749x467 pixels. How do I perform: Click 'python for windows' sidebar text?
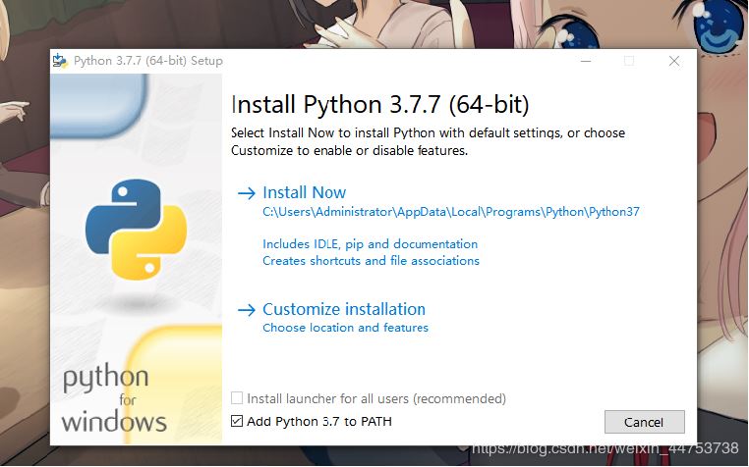(114, 397)
